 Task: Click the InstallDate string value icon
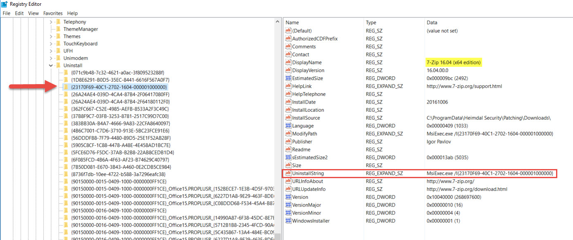[x=288, y=102]
